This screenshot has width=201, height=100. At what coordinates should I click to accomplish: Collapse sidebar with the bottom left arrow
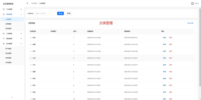tap(12, 97)
